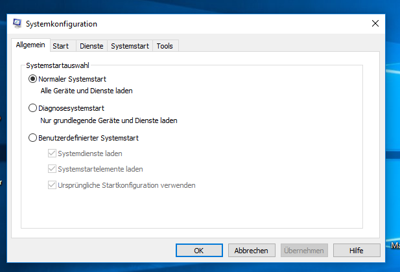Screen dimensions: 400x272
Task: Click the Systemstartauswahl group label
Action: point(58,65)
